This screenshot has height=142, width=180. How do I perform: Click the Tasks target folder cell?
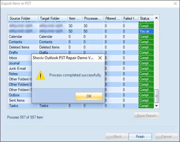(x=53, y=106)
